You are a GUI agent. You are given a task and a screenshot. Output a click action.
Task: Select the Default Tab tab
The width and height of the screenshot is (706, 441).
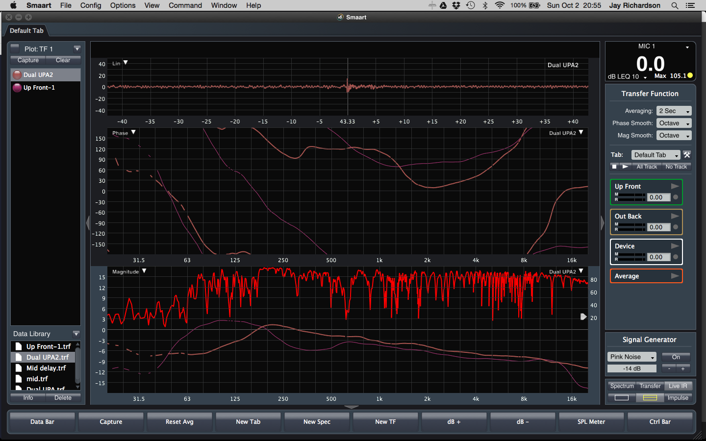tap(26, 30)
